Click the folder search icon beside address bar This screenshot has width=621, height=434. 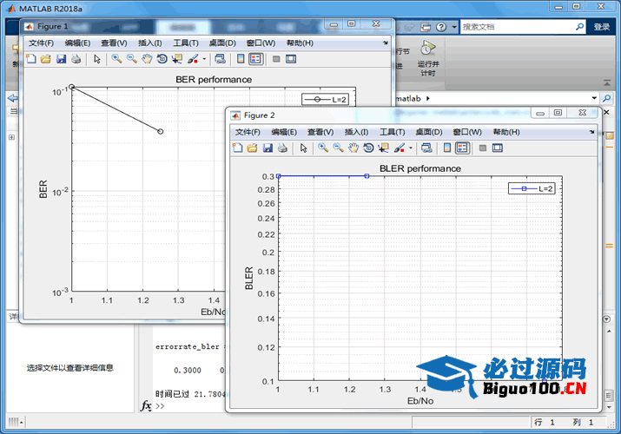click(x=606, y=98)
